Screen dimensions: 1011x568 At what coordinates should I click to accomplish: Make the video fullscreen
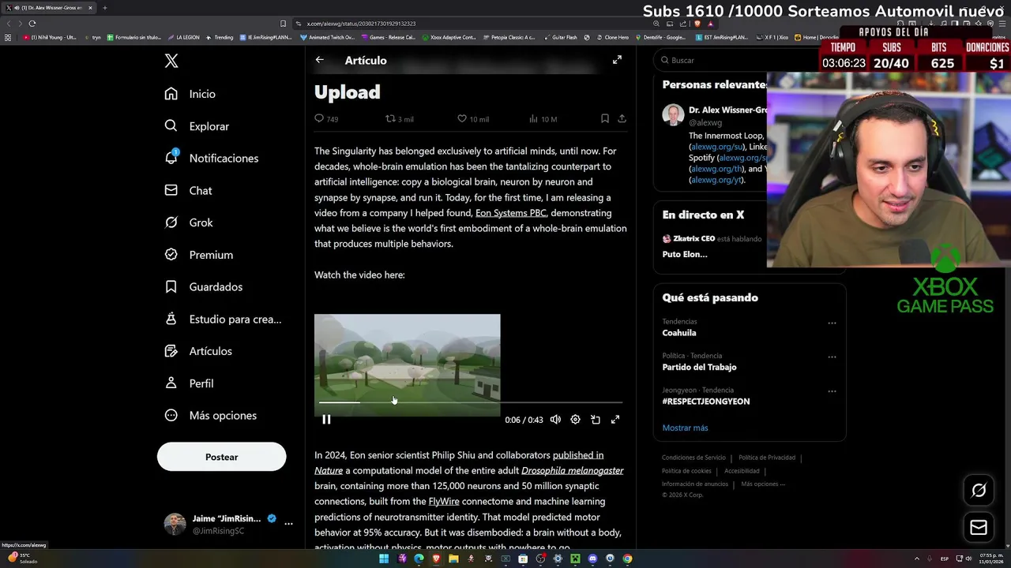coord(615,420)
